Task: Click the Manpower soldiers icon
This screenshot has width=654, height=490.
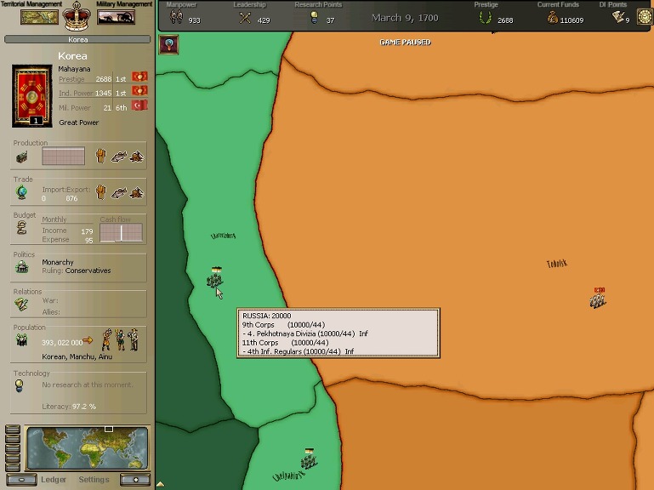Action: pyautogui.click(x=176, y=17)
